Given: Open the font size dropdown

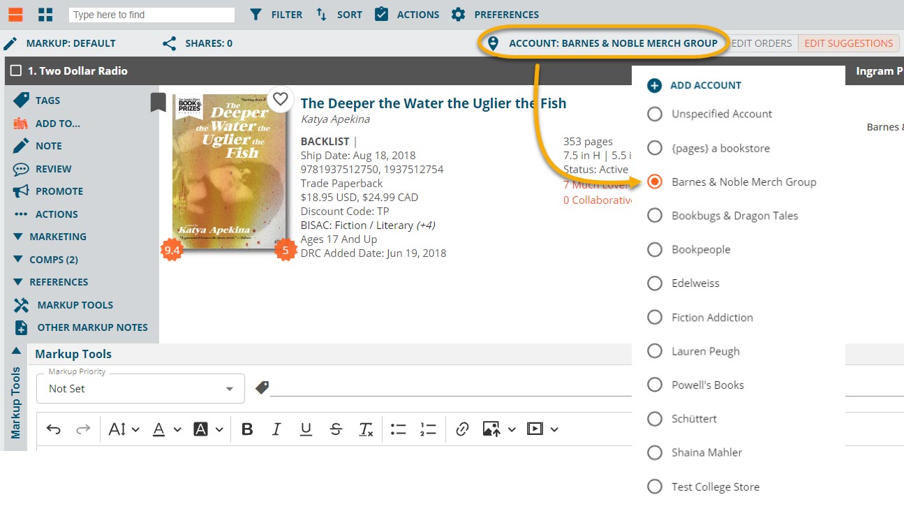Looking at the screenshot, I should 124,429.
